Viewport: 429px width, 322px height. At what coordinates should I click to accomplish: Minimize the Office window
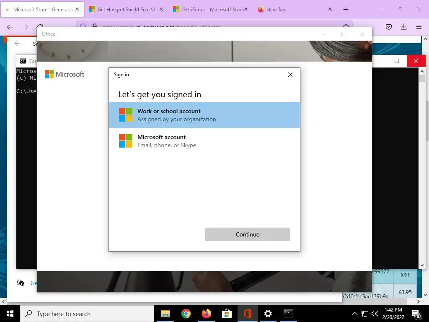(x=324, y=34)
